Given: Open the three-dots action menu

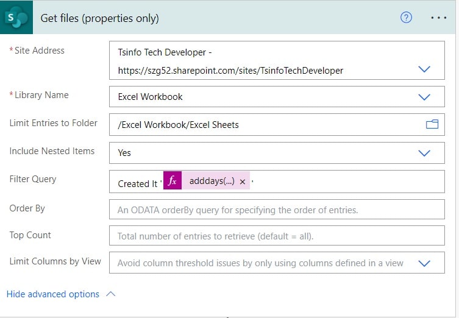Looking at the screenshot, I should [x=438, y=18].
